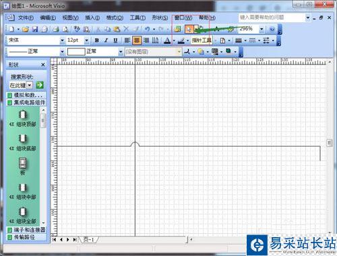Click the Line Color pencil icon
The width and height of the screenshot is (337, 256).
coord(181,40)
